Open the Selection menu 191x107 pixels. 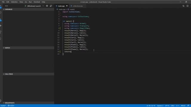pyautogui.click(x=14, y=2)
